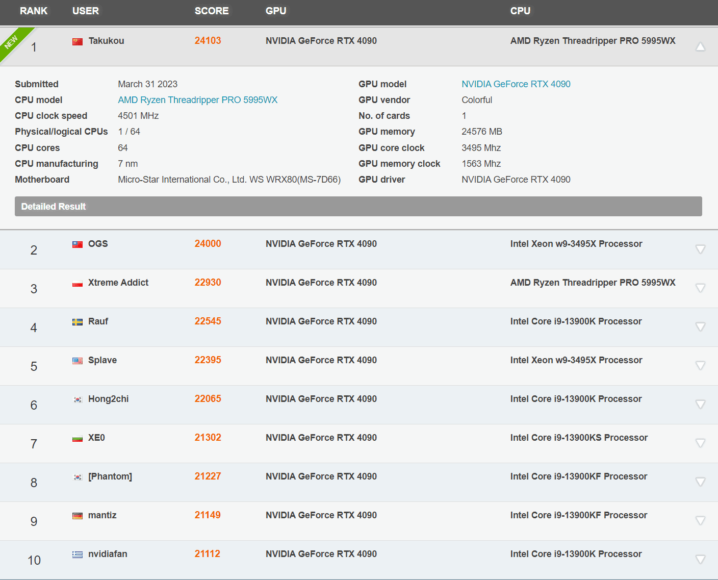This screenshot has width=718, height=580.
Task: Select user name Splave
Action: (x=102, y=360)
